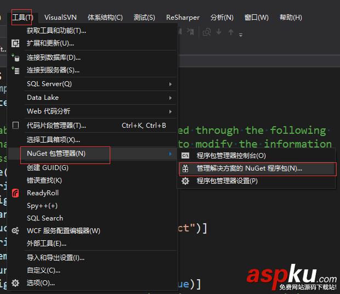Expand the Web 代码分析 submenu arrow

(171, 112)
